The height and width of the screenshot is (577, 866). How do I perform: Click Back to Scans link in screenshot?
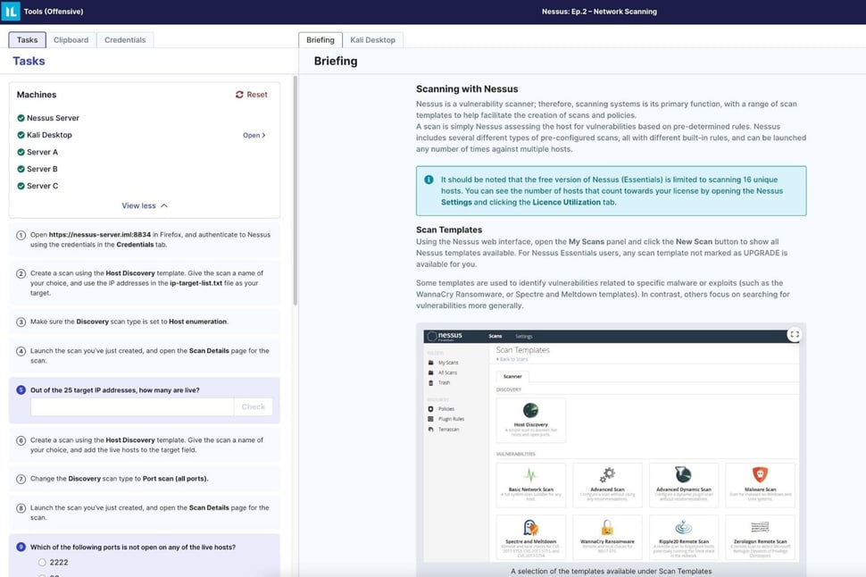coord(512,359)
